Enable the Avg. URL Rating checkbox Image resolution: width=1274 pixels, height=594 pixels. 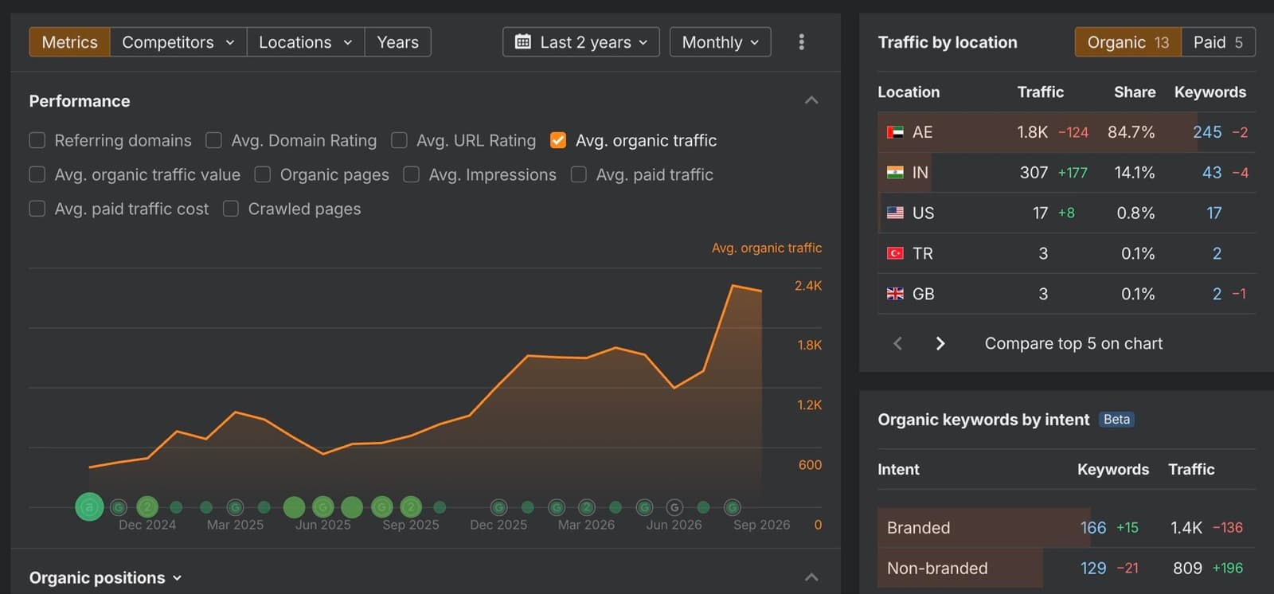(x=399, y=140)
